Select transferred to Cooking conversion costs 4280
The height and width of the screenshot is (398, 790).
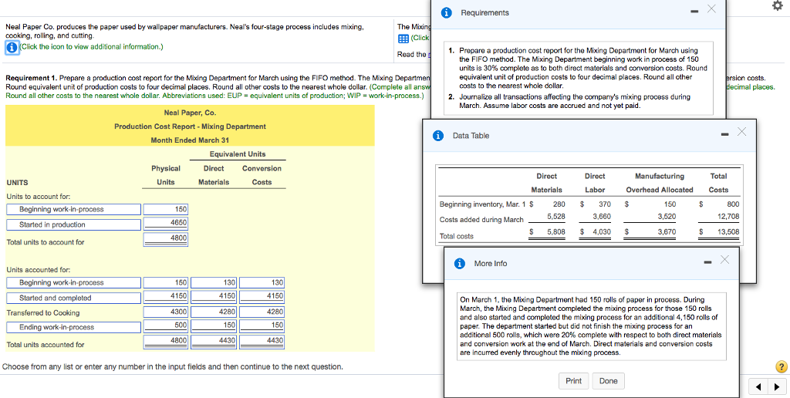coord(262,312)
